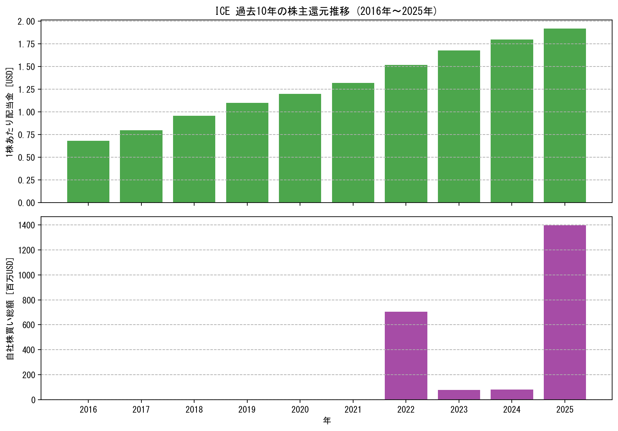
Task: Pick the "0.25" dividend axis tick
Action: (27, 180)
